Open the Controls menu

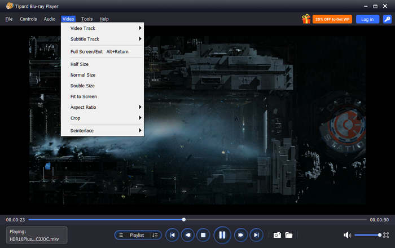tap(28, 19)
